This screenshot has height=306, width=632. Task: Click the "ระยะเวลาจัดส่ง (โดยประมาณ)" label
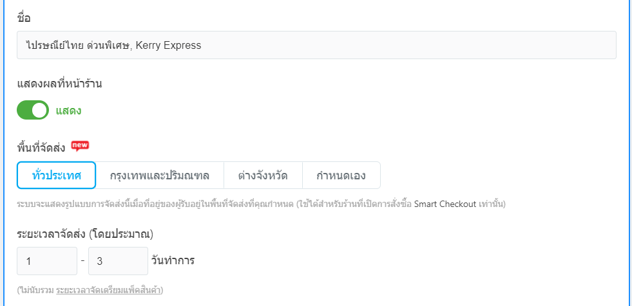click(89, 233)
